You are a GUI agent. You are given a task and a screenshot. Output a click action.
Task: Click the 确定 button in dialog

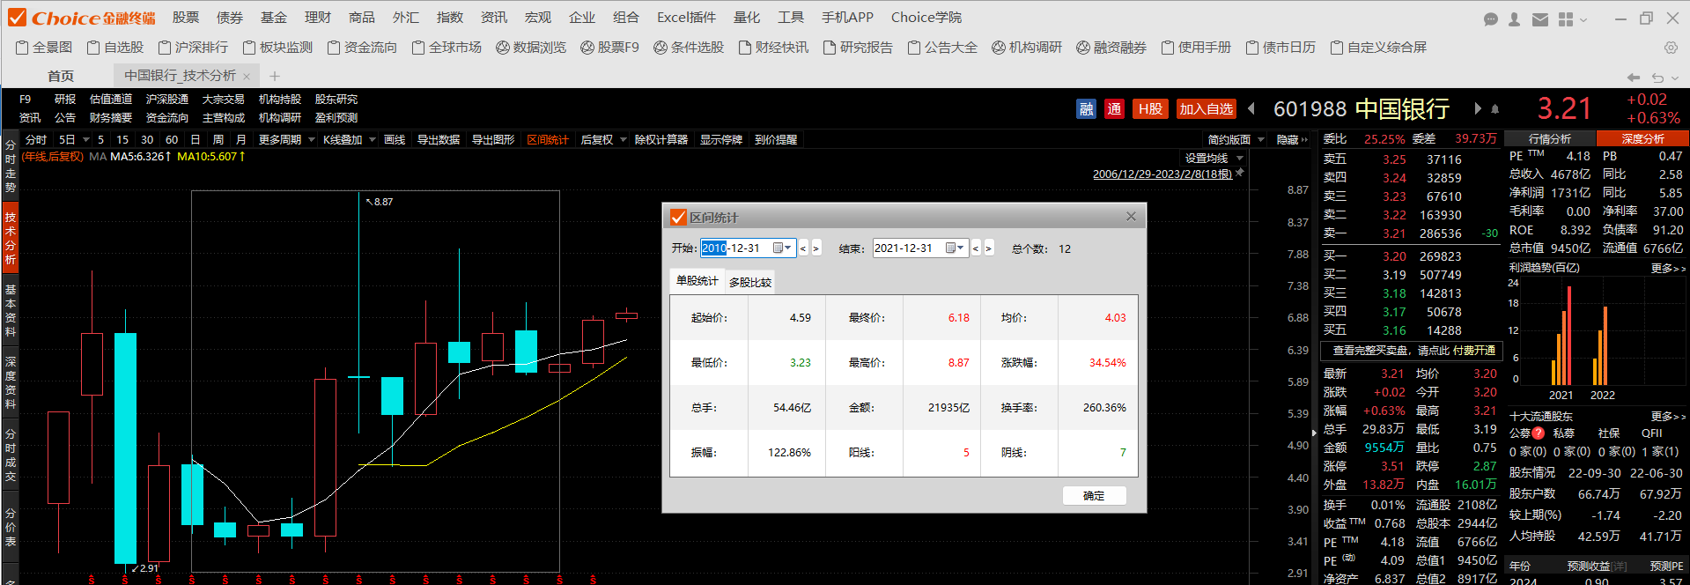(x=1094, y=496)
